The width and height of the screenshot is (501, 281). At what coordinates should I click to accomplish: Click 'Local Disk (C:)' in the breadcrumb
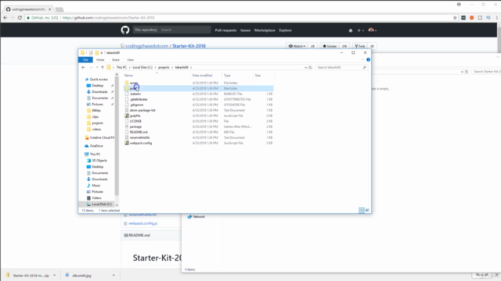[x=142, y=68]
